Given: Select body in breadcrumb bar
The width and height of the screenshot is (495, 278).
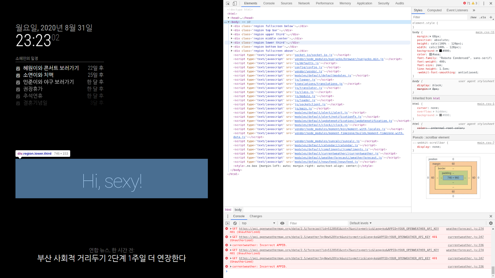Looking at the screenshot, I should pos(238,210).
